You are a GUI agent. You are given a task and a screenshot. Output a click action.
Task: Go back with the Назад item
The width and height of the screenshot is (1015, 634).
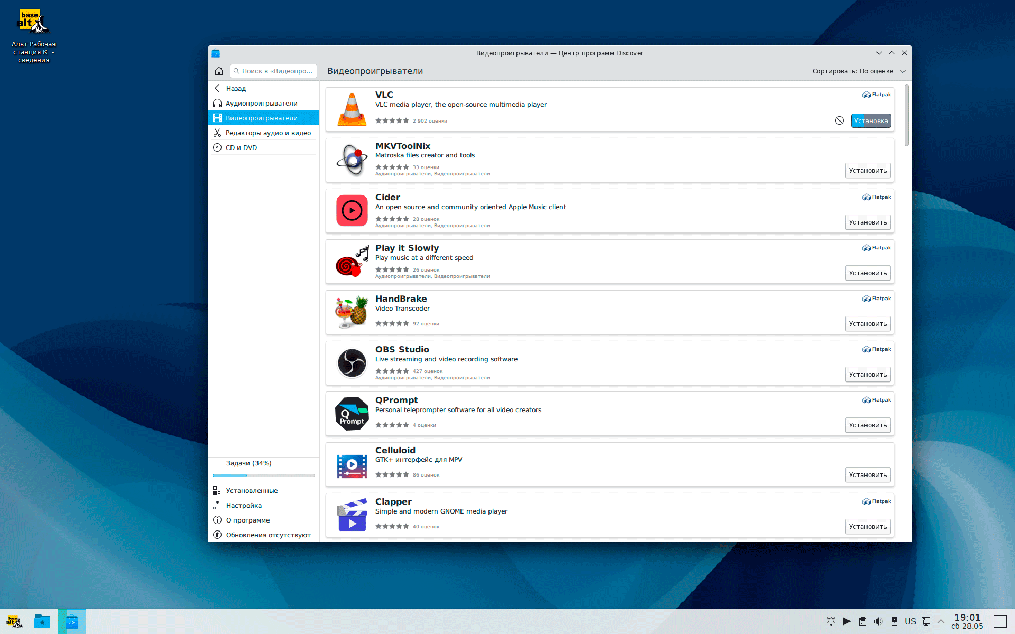click(x=236, y=88)
